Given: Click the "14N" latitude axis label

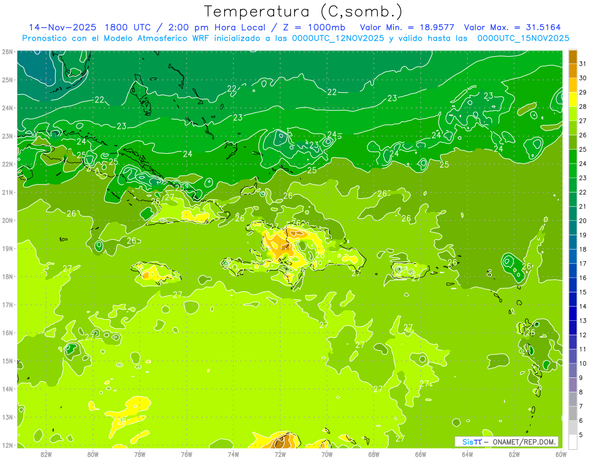Looking at the screenshot, I should point(7,389).
